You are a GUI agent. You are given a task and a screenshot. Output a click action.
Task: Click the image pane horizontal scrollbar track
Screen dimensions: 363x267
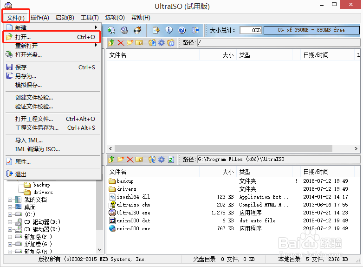(223, 148)
